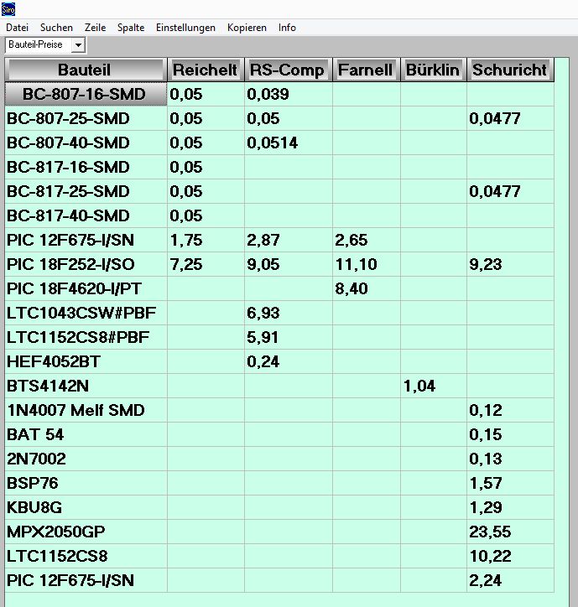Open the Einstellungen menu
Viewport: 578px width, 607px height.
point(186,28)
